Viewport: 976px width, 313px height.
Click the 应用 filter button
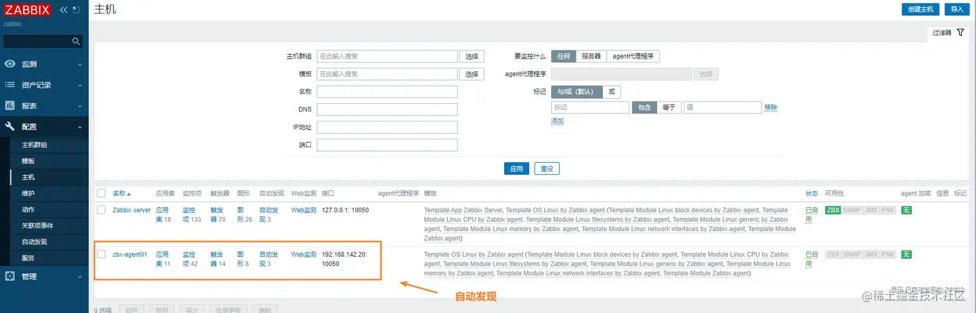(516, 168)
